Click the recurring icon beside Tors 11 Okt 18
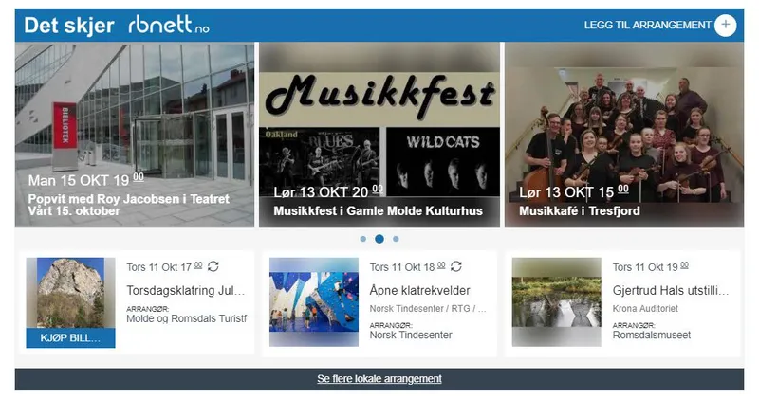 tap(456, 266)
